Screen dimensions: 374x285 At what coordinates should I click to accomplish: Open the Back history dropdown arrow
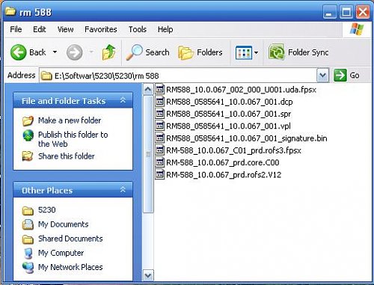point(55,52)
